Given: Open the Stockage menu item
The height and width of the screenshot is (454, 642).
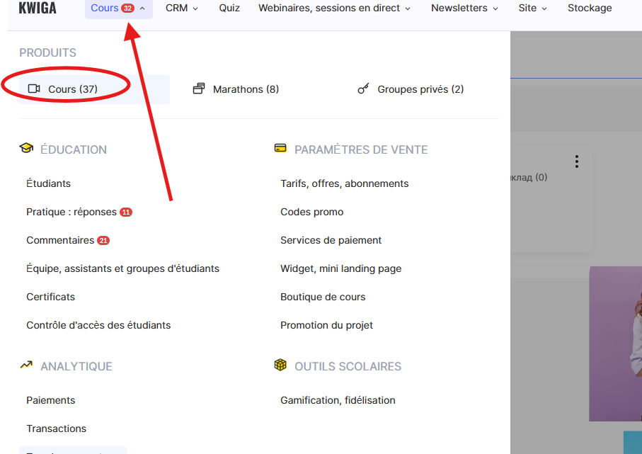Looking at the screenshot, I should tap(590, 8).
